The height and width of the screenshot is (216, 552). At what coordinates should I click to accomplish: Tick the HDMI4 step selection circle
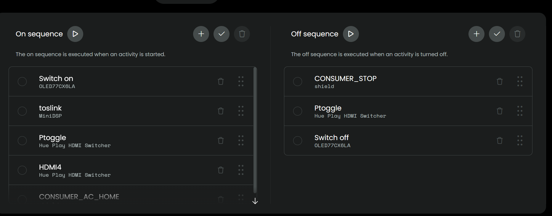(22, 170)
